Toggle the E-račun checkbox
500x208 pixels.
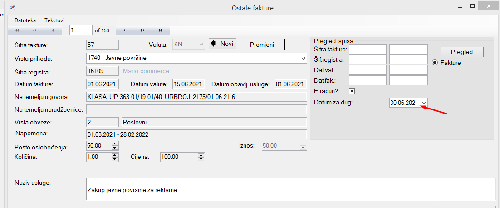pyautogui.click(x=352, y=91)
